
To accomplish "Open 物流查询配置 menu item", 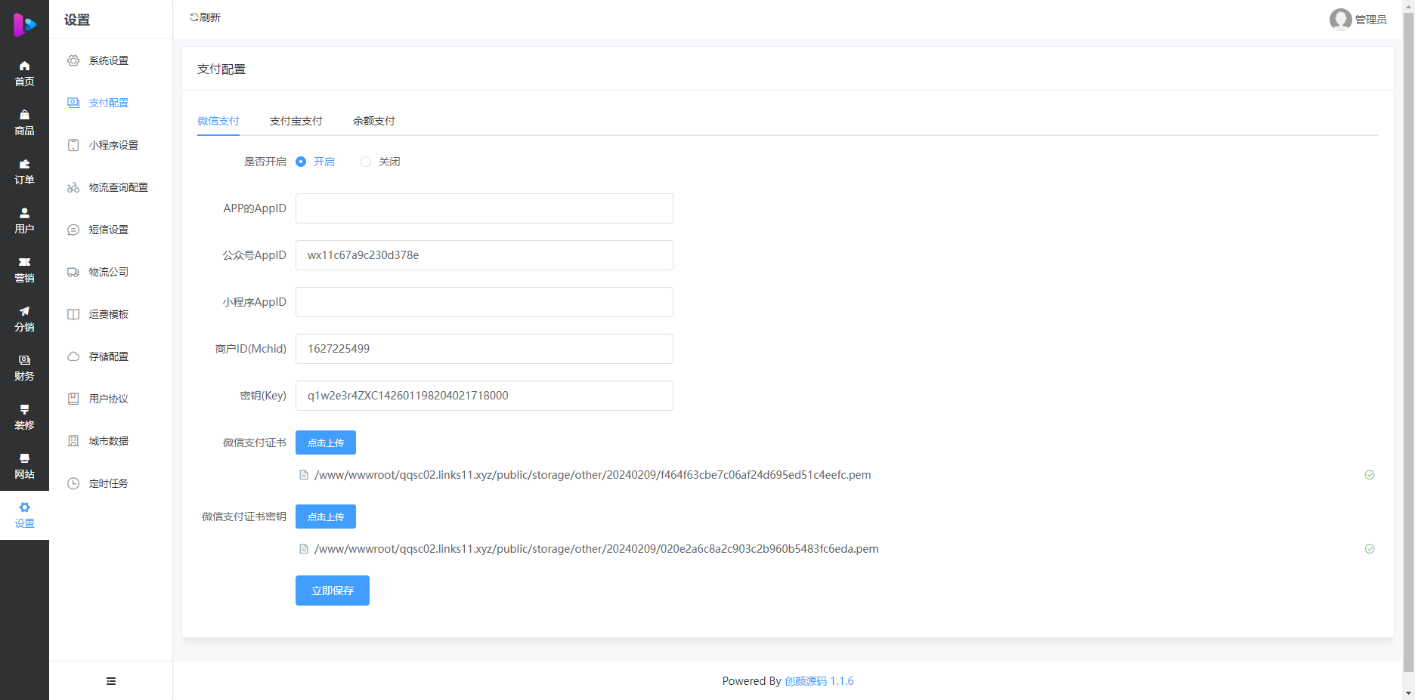I will (110, 187).
